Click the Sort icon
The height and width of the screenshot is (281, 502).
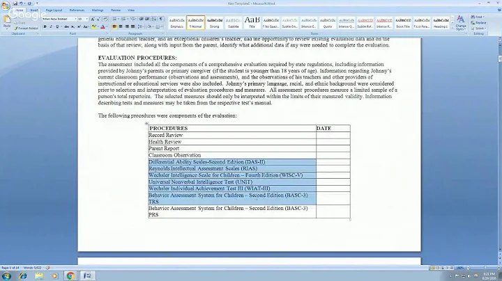pyautogui.click(x=154, y=19)
